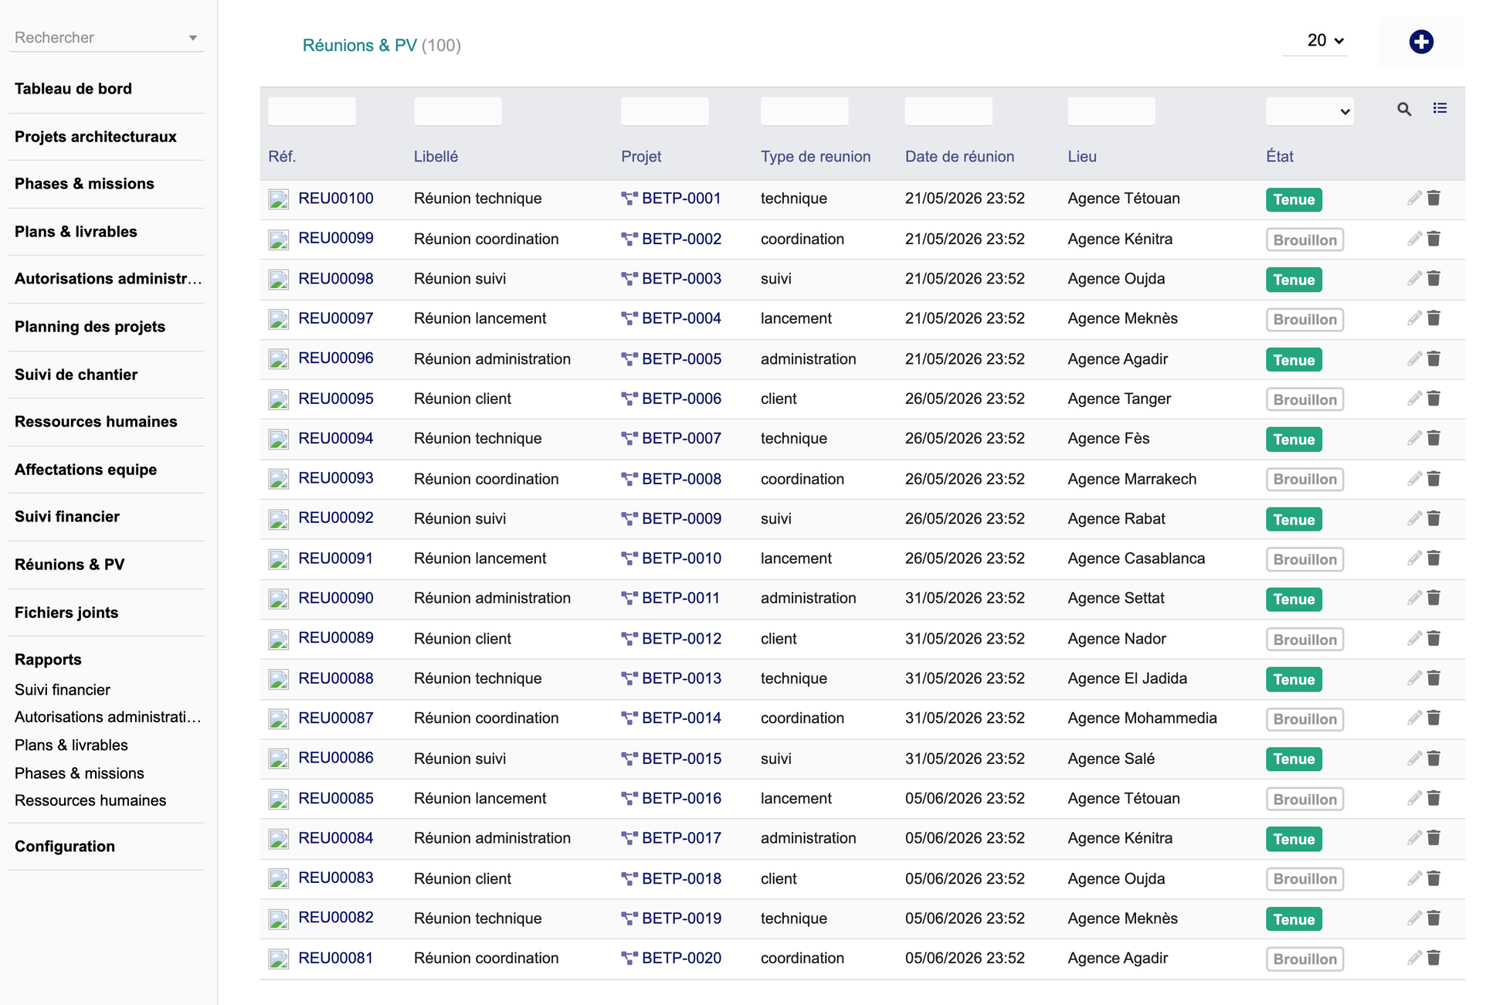1503x1005 pixels.
Task: Focus the Date de réunion filter input
Action: click(948, 111)
